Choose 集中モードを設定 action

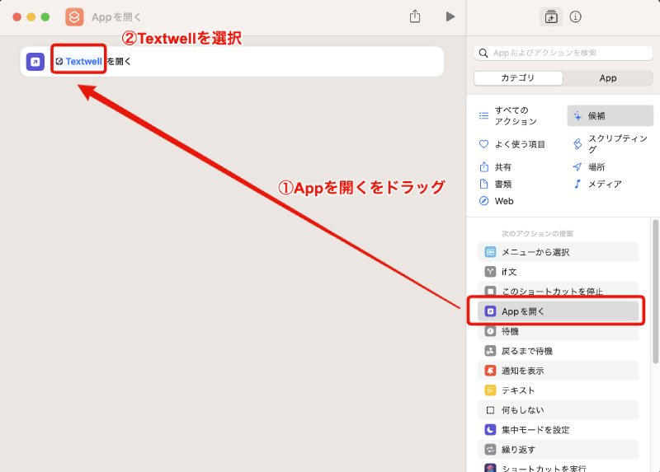coord(559,429)
